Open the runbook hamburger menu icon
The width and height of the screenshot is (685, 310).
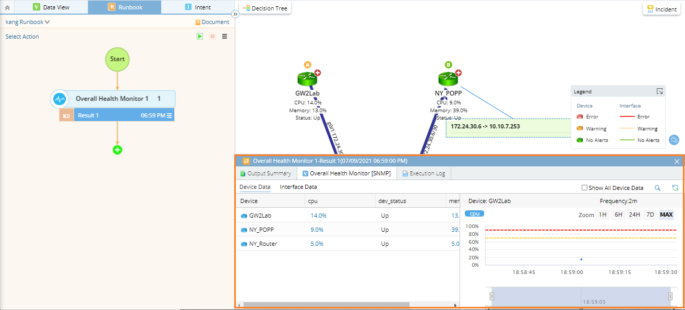tap(225, 37)
